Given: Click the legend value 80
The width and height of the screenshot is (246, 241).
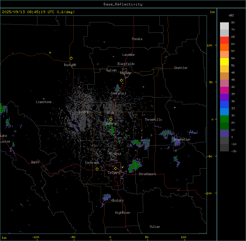Looking at the screenshot, I should tap(233, 23).
